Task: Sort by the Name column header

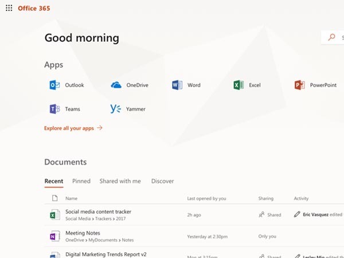Action: coord(71,198)
